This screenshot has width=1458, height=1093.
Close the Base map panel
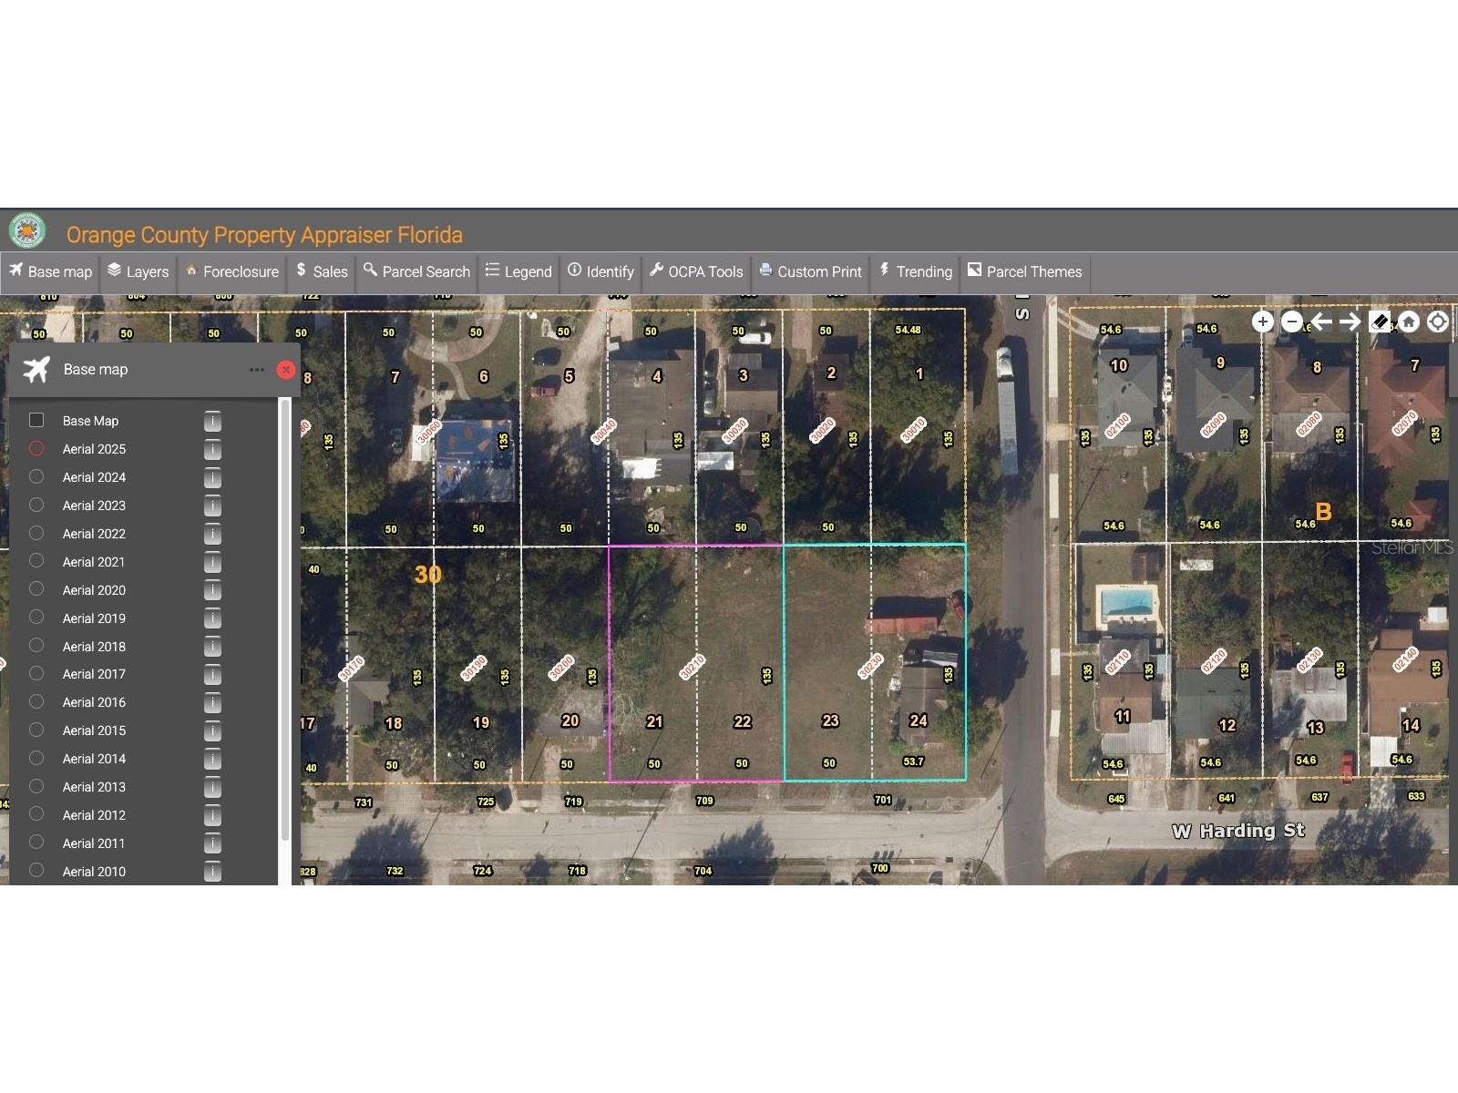tap(286, 370)
